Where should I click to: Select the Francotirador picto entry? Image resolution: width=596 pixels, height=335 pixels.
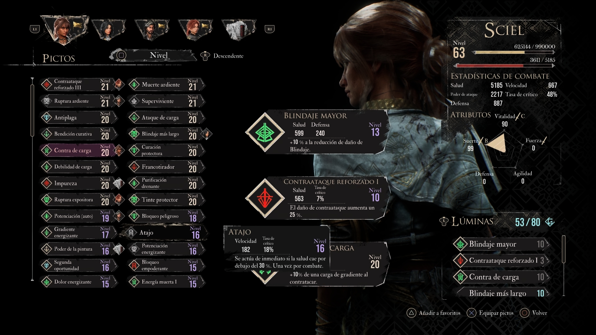[167, 167]
